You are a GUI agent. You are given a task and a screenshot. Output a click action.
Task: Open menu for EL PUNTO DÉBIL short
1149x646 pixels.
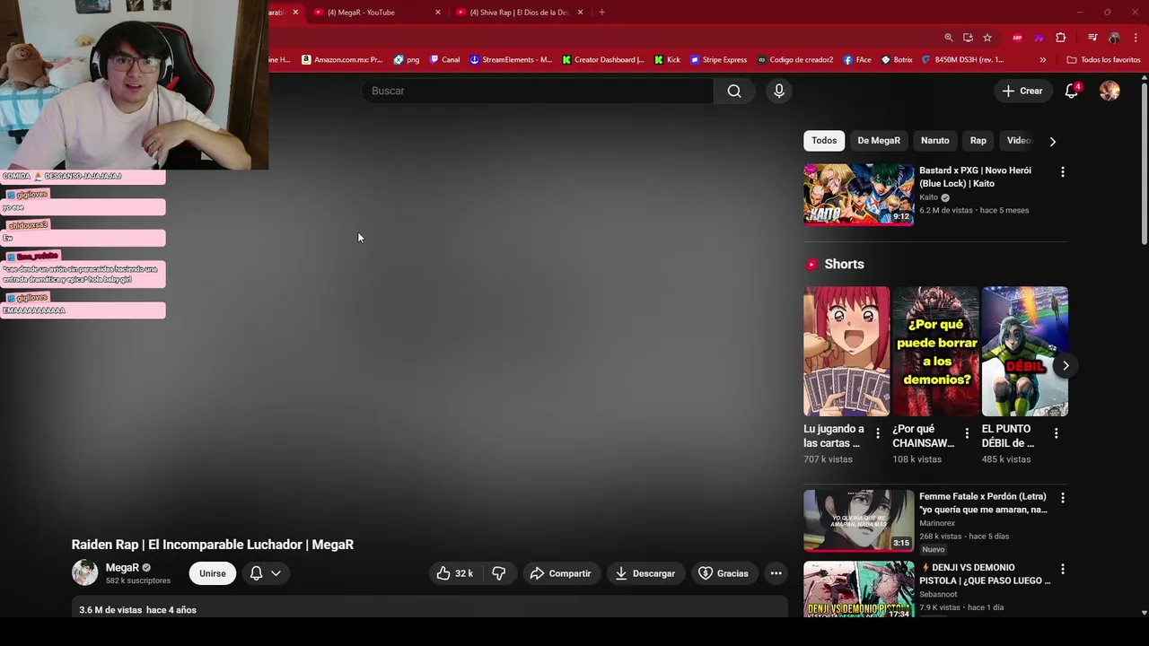(x=1056, y=433)
